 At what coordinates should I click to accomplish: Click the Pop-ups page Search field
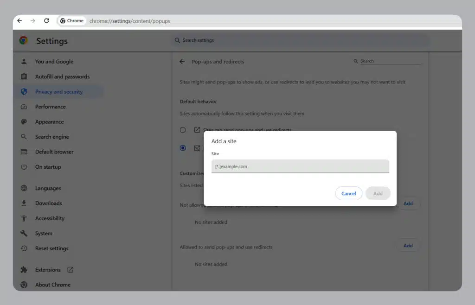tap(390, 61)
